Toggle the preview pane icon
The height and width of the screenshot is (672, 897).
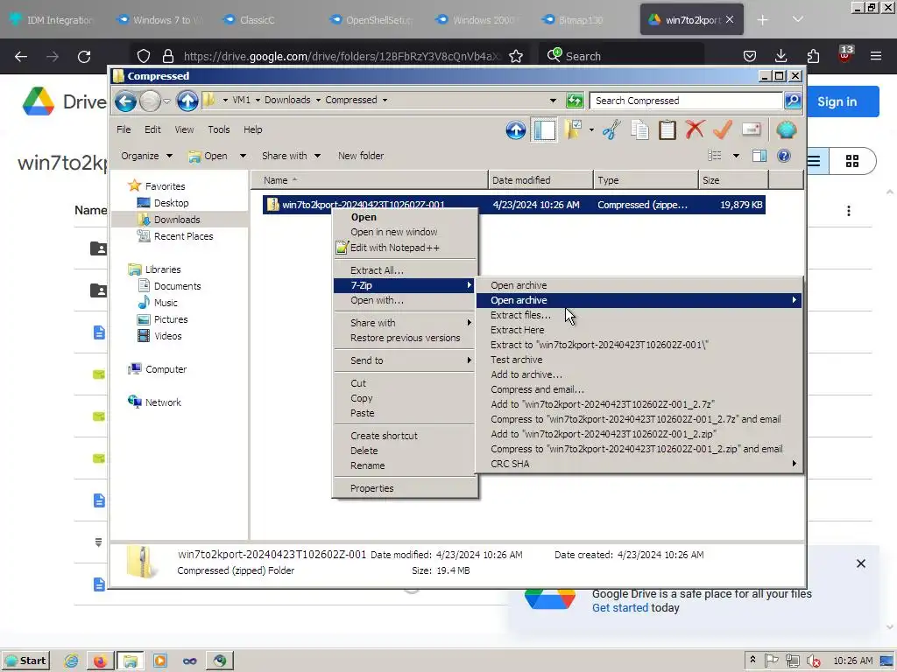[759, 156]
